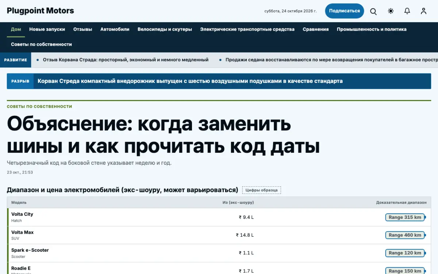Open the Новые запуски section
The height and width of the screenshot is (274, 438).
47,29
